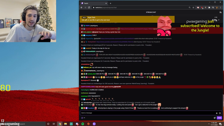Click the webcam video overlay
The height and width of the screenshot is (126, 224).
click(x=28, y=21)
